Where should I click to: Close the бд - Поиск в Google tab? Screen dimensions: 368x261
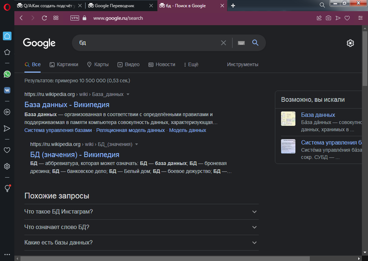click(222, 6)
